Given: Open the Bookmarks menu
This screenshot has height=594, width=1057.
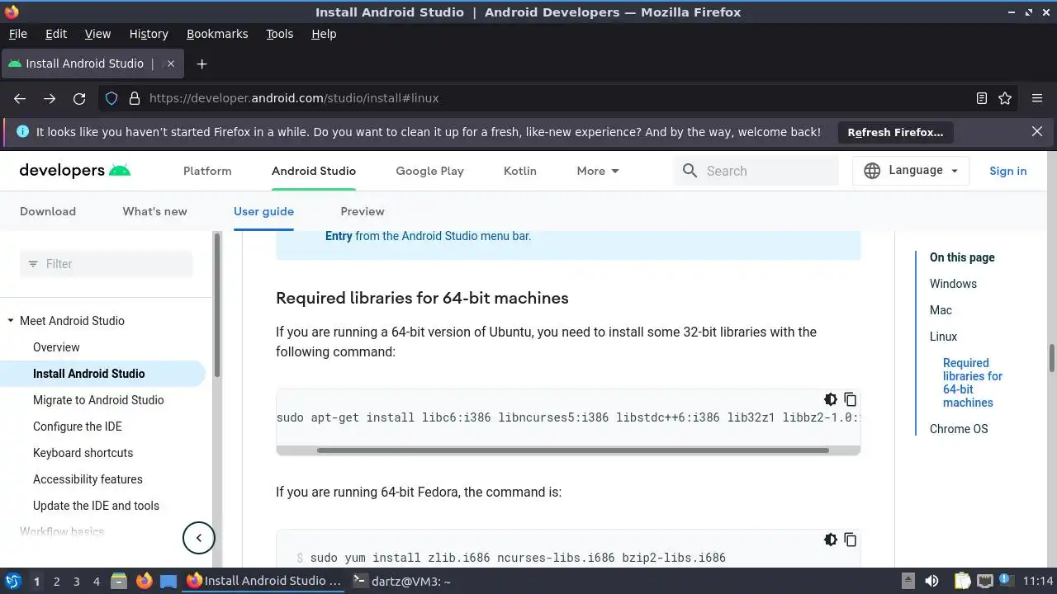Looking at the screenshot, I should tap(217, 34).
